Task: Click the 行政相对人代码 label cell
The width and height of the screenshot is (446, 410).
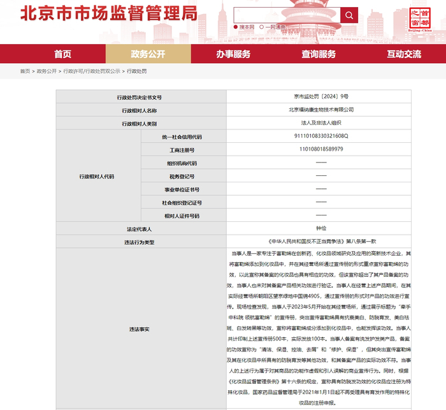Action: 99,176
